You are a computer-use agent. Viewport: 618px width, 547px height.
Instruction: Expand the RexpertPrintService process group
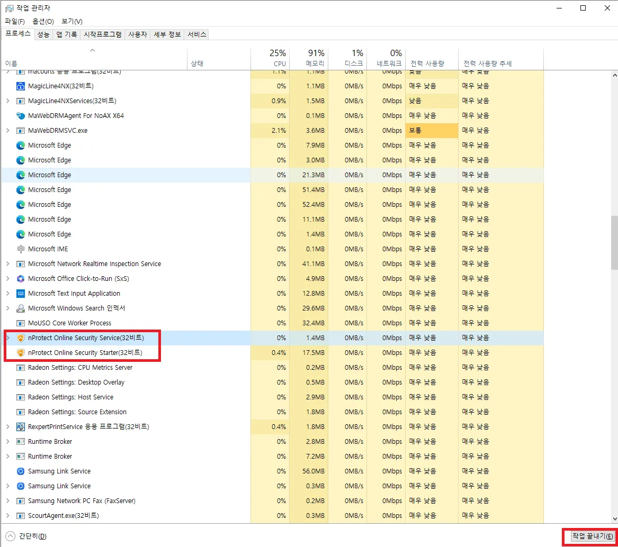point(7,427)
